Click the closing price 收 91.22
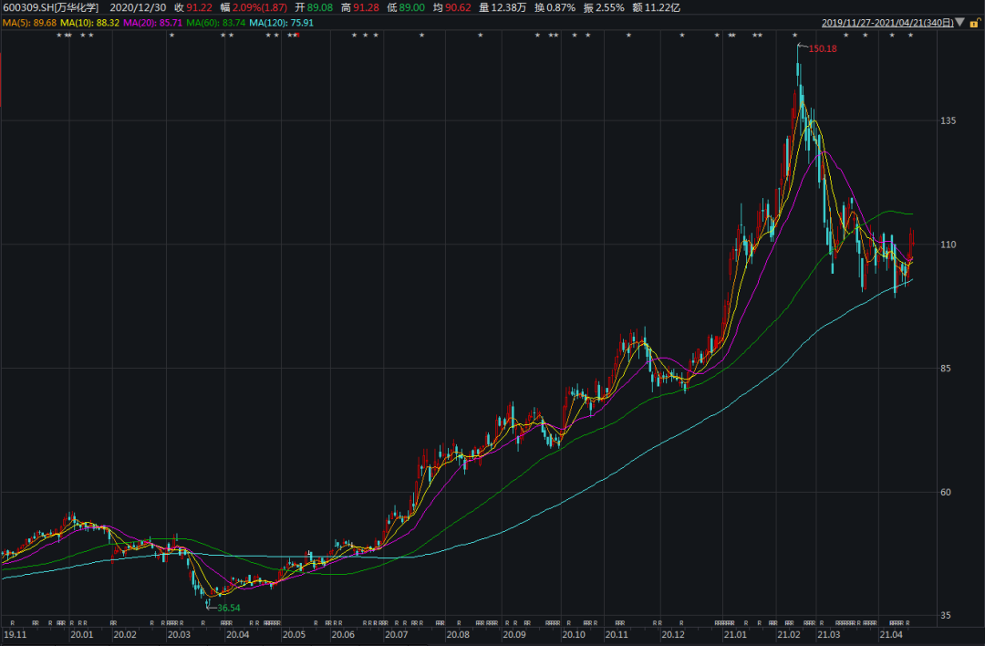The image size is (985, 646). coord(193,7)
